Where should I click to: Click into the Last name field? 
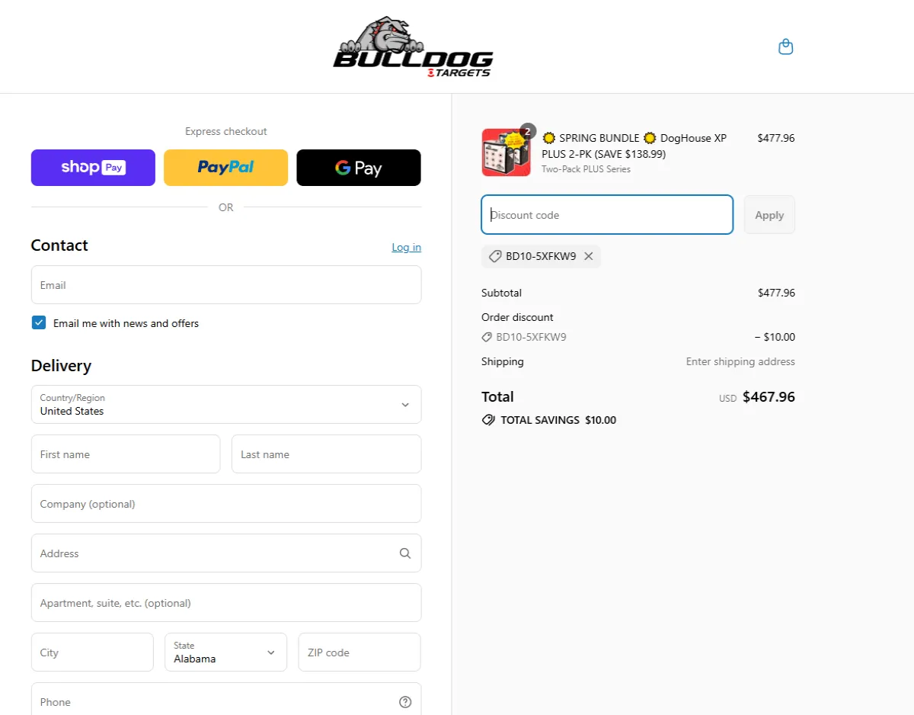point(326,454)
